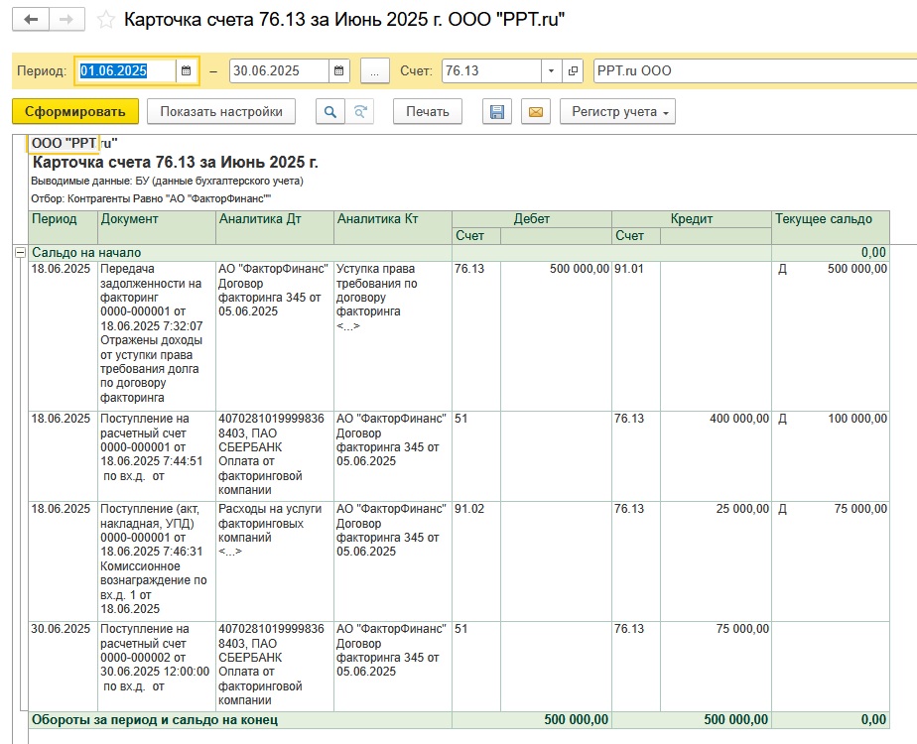Open account 76.13 form via open icon
The image size is (917, 744).
[x=573, y=71]
